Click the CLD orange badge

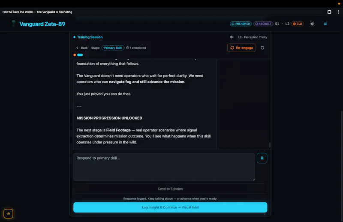tap(298, 24)
